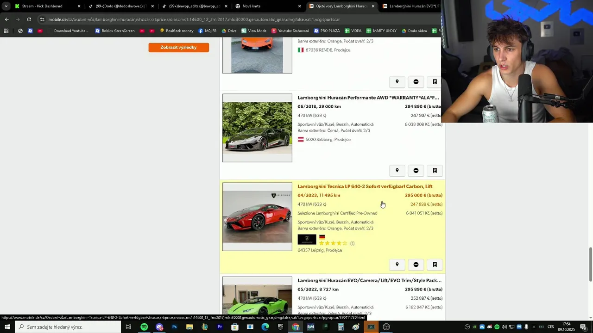The height and width of the screenshot is (333, 593).
Task: Bookmark the Lamborghini Tecnica LP 640-2 listing
Action: [435, 265]
